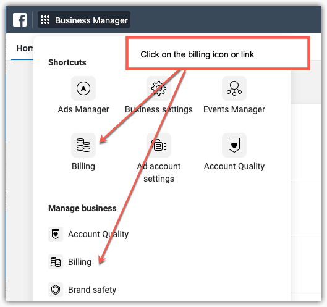Click the Business settings label
Screen dimensions: 327x307
click(x=159, y=109)
